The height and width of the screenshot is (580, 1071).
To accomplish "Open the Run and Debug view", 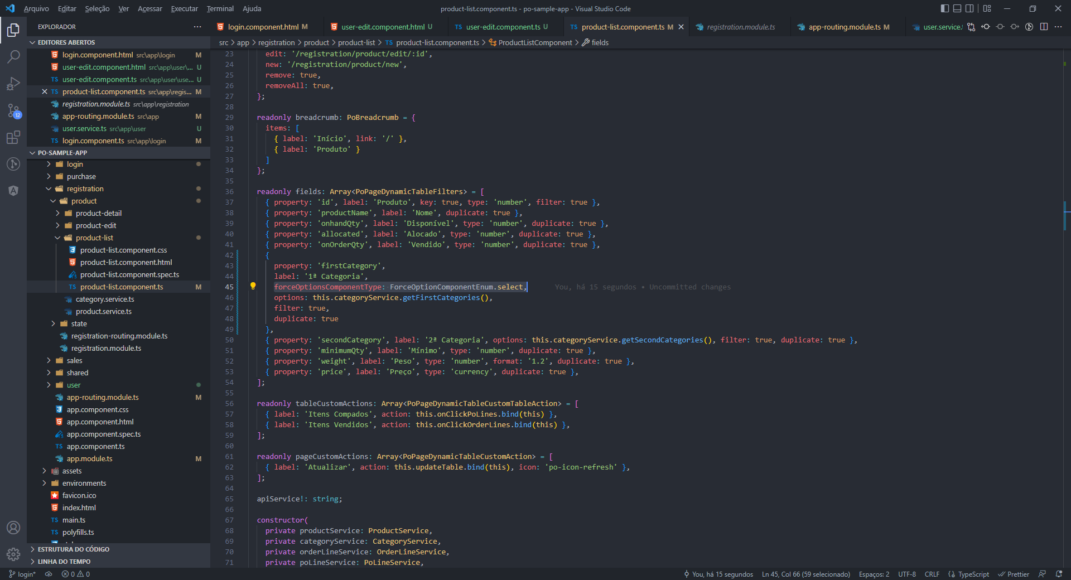I will [13, 84].
